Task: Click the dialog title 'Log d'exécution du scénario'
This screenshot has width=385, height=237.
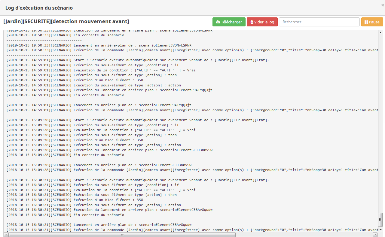Action: [39, 8]
